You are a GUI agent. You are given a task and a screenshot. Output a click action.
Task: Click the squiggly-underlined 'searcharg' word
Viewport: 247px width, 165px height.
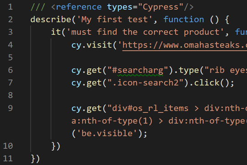pos(140,71)
